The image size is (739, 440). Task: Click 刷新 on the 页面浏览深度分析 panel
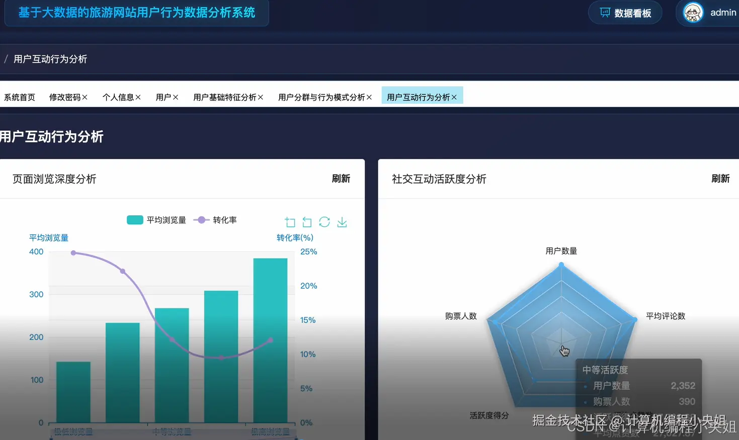point(341,179)
